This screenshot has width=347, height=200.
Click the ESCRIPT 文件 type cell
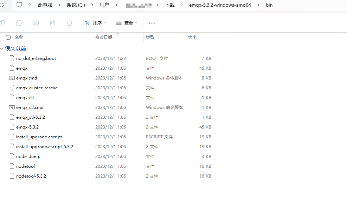point(159,137)
